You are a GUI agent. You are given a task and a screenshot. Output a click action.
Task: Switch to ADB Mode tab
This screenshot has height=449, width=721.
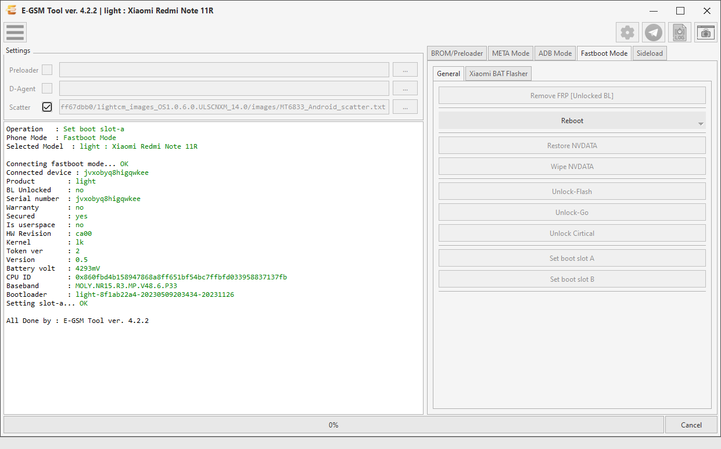(x=555, y=53)
